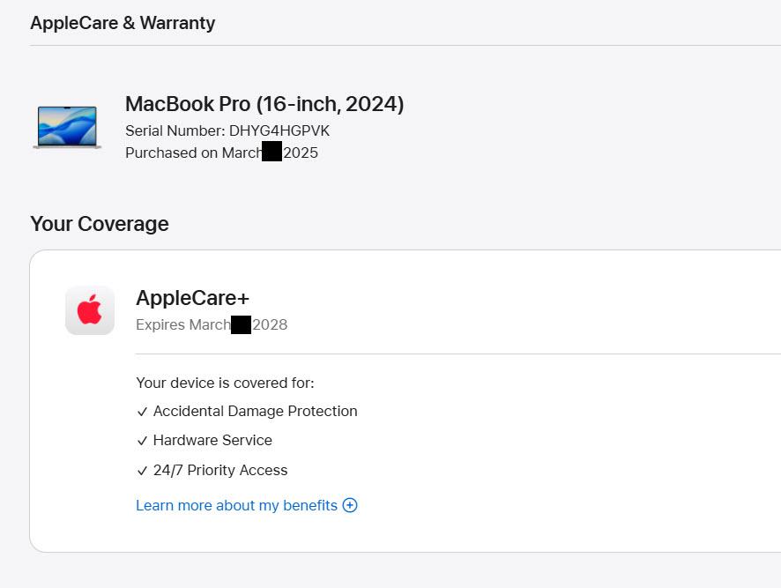Image resolution: width=781 pixels, height=588 pixels.
Task: Click the red Apple logo icon
Action: pos(90,310)
